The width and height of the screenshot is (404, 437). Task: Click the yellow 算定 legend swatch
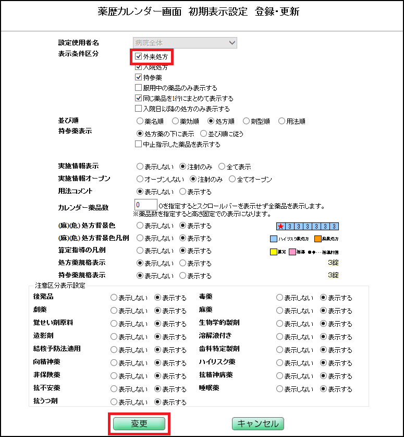pyautogui.click(x=273, y=252)
